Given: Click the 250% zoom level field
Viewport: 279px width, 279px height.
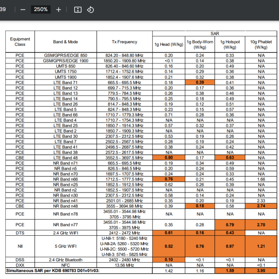Looking at the screenshot, I should (x=41, y=9).
